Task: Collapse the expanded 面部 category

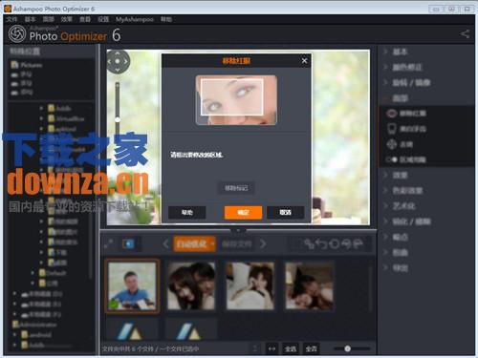Action: (x=385, y=98)
